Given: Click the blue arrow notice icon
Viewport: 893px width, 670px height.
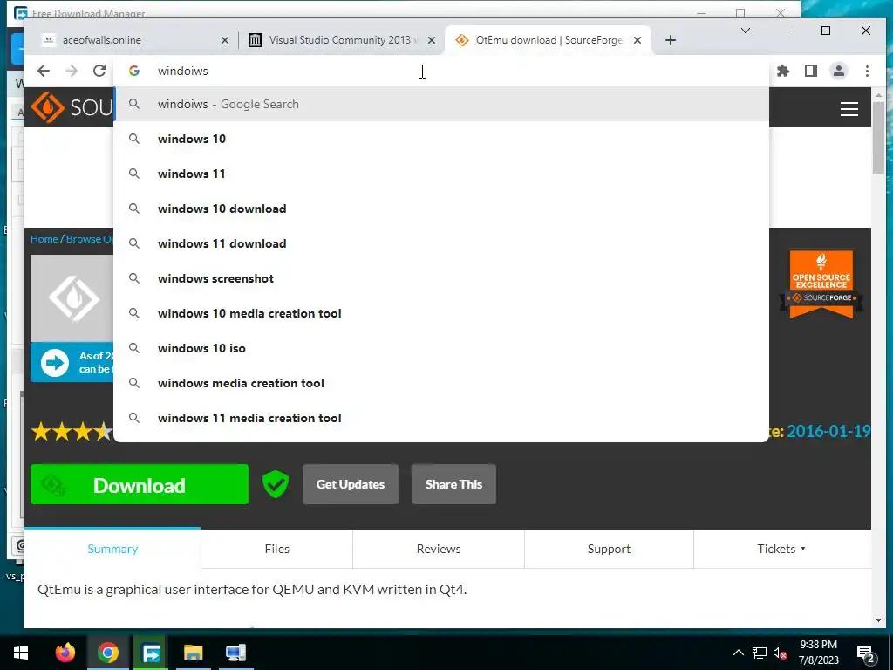Looking at the screenshot, I should point(55,362).
